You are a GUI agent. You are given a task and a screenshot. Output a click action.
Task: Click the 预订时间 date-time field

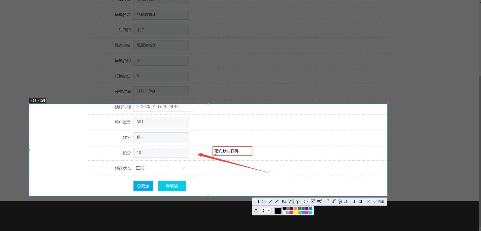coord(163,107)
